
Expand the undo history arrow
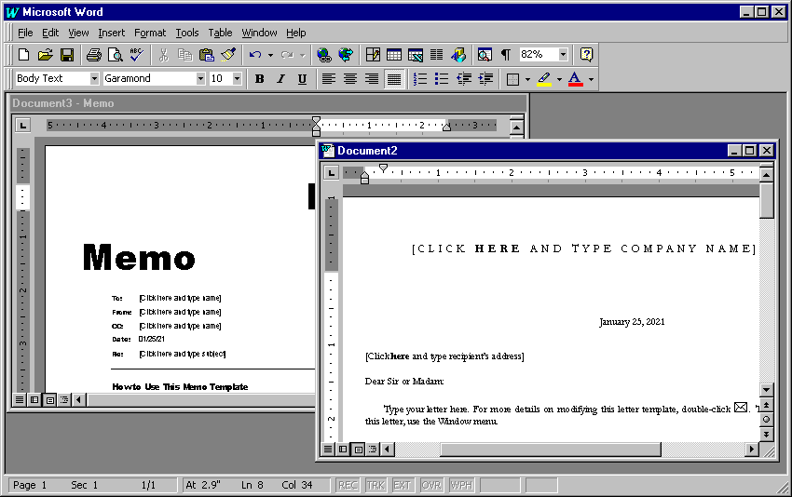point(271,55)
